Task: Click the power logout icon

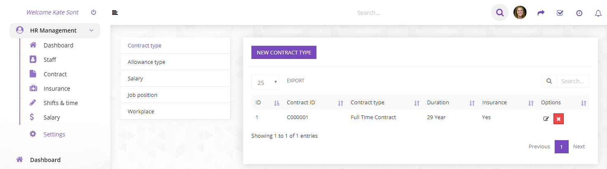Action: coord(94,12)
